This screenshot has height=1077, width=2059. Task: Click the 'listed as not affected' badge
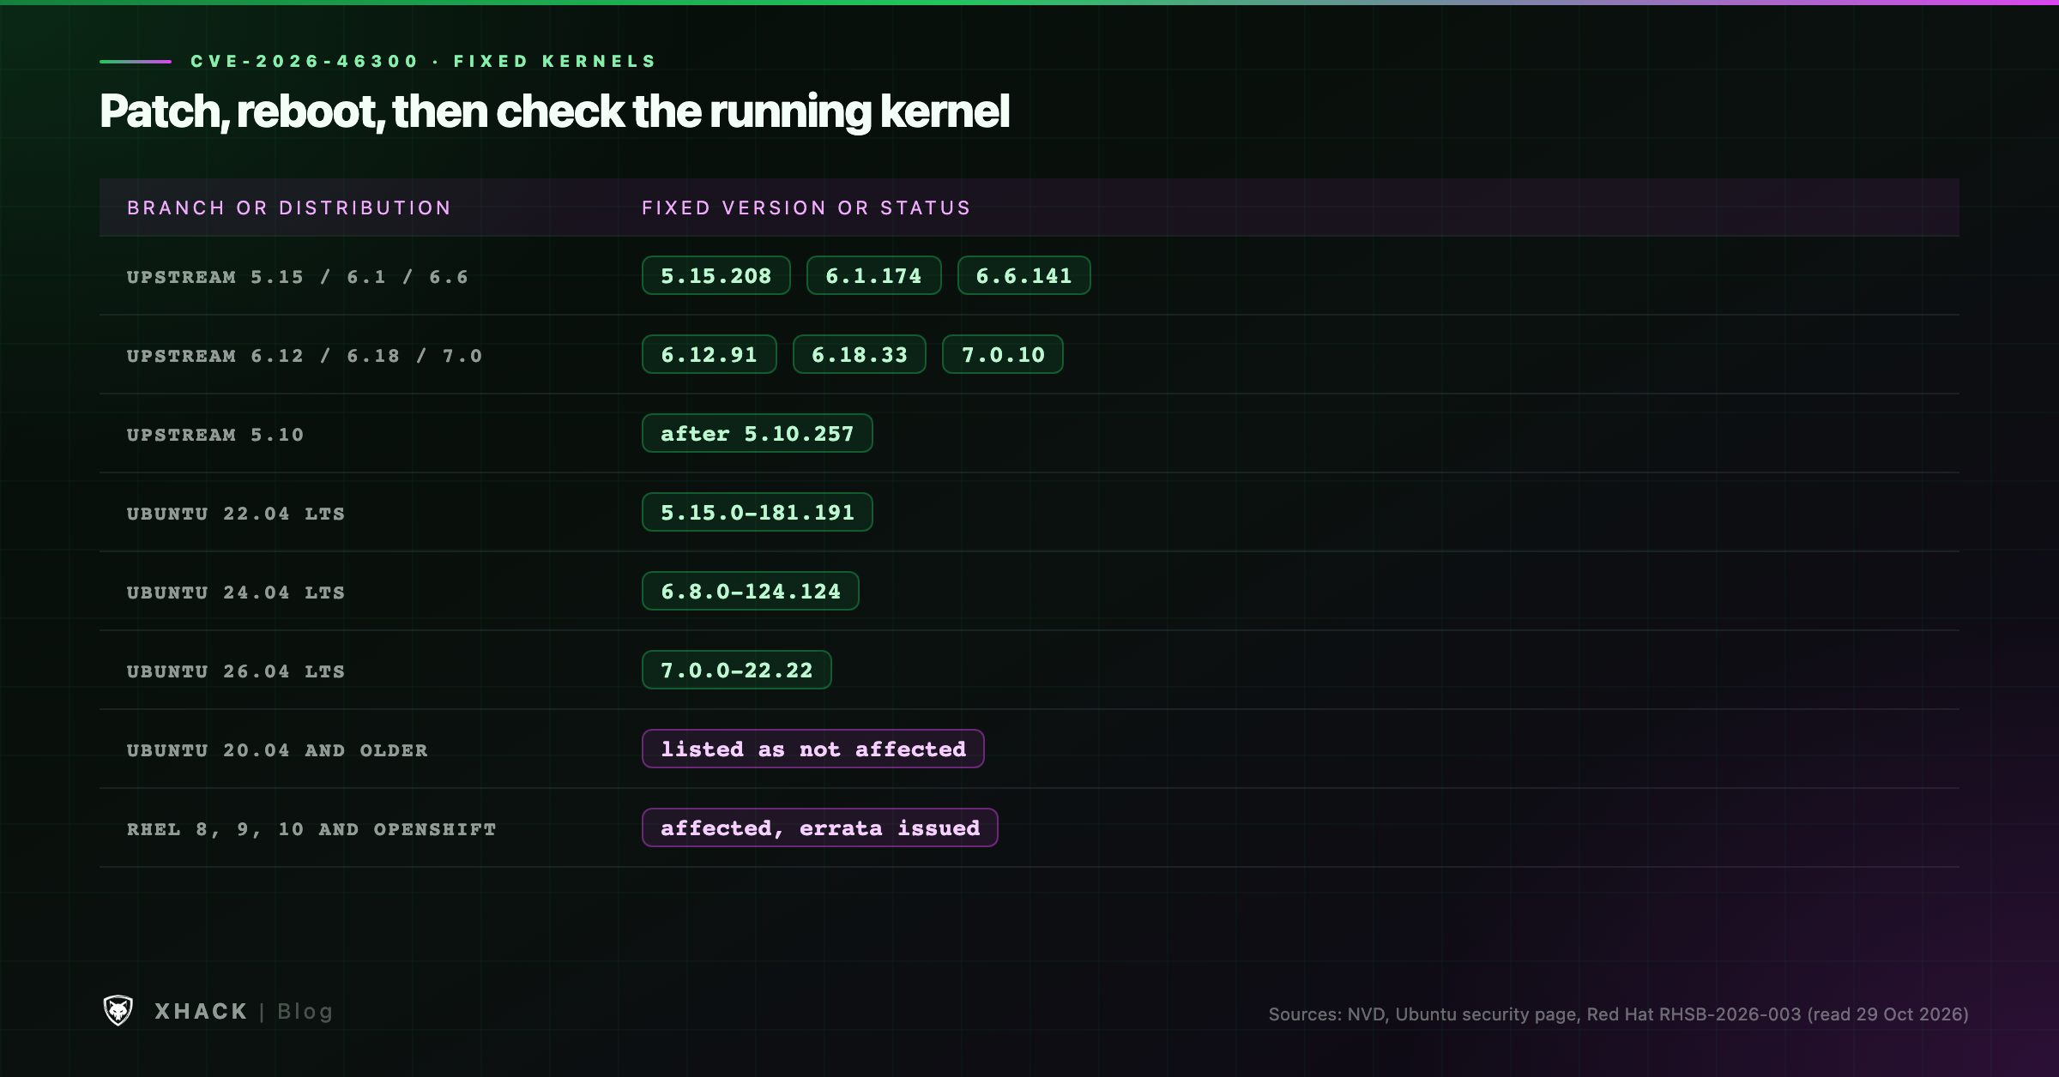[813, 749]
